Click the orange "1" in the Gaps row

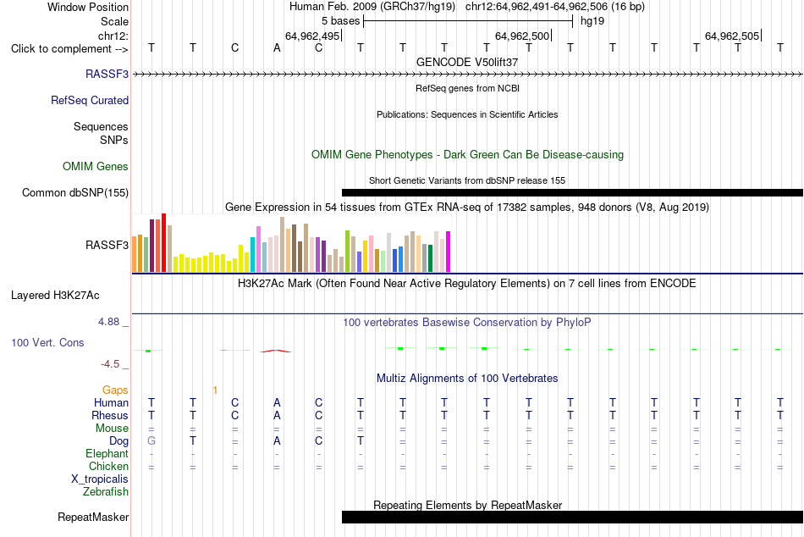point(215,390)
